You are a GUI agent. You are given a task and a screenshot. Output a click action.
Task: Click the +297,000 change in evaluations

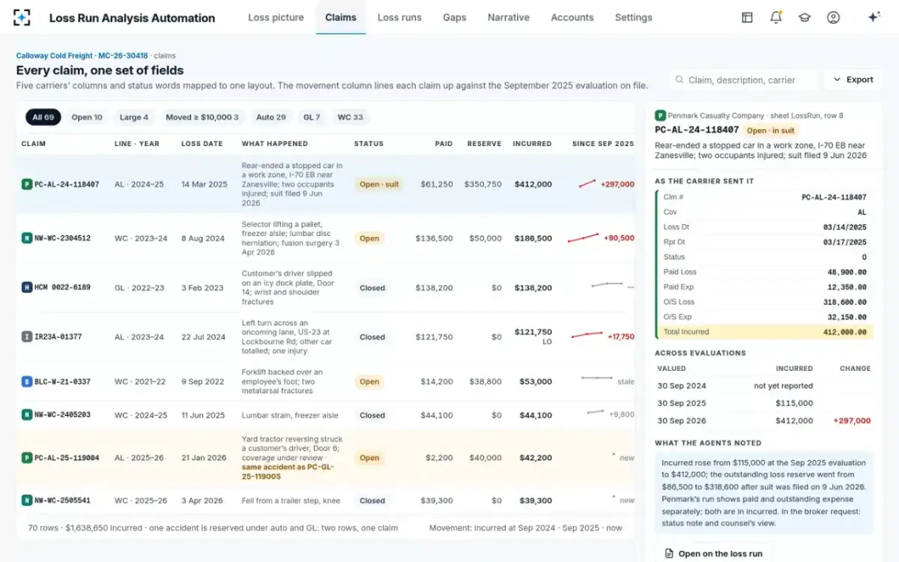tap(853, 421)
